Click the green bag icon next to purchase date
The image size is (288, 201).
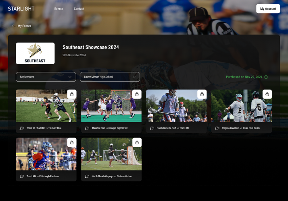pyautogui.click(x=266, y=77)
